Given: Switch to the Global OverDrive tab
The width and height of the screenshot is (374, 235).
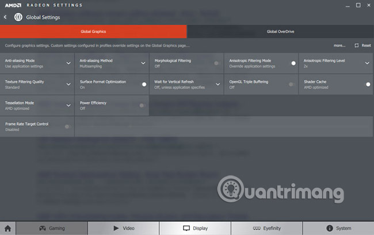Looking at the screenshot, I should (x=280, y=32).
